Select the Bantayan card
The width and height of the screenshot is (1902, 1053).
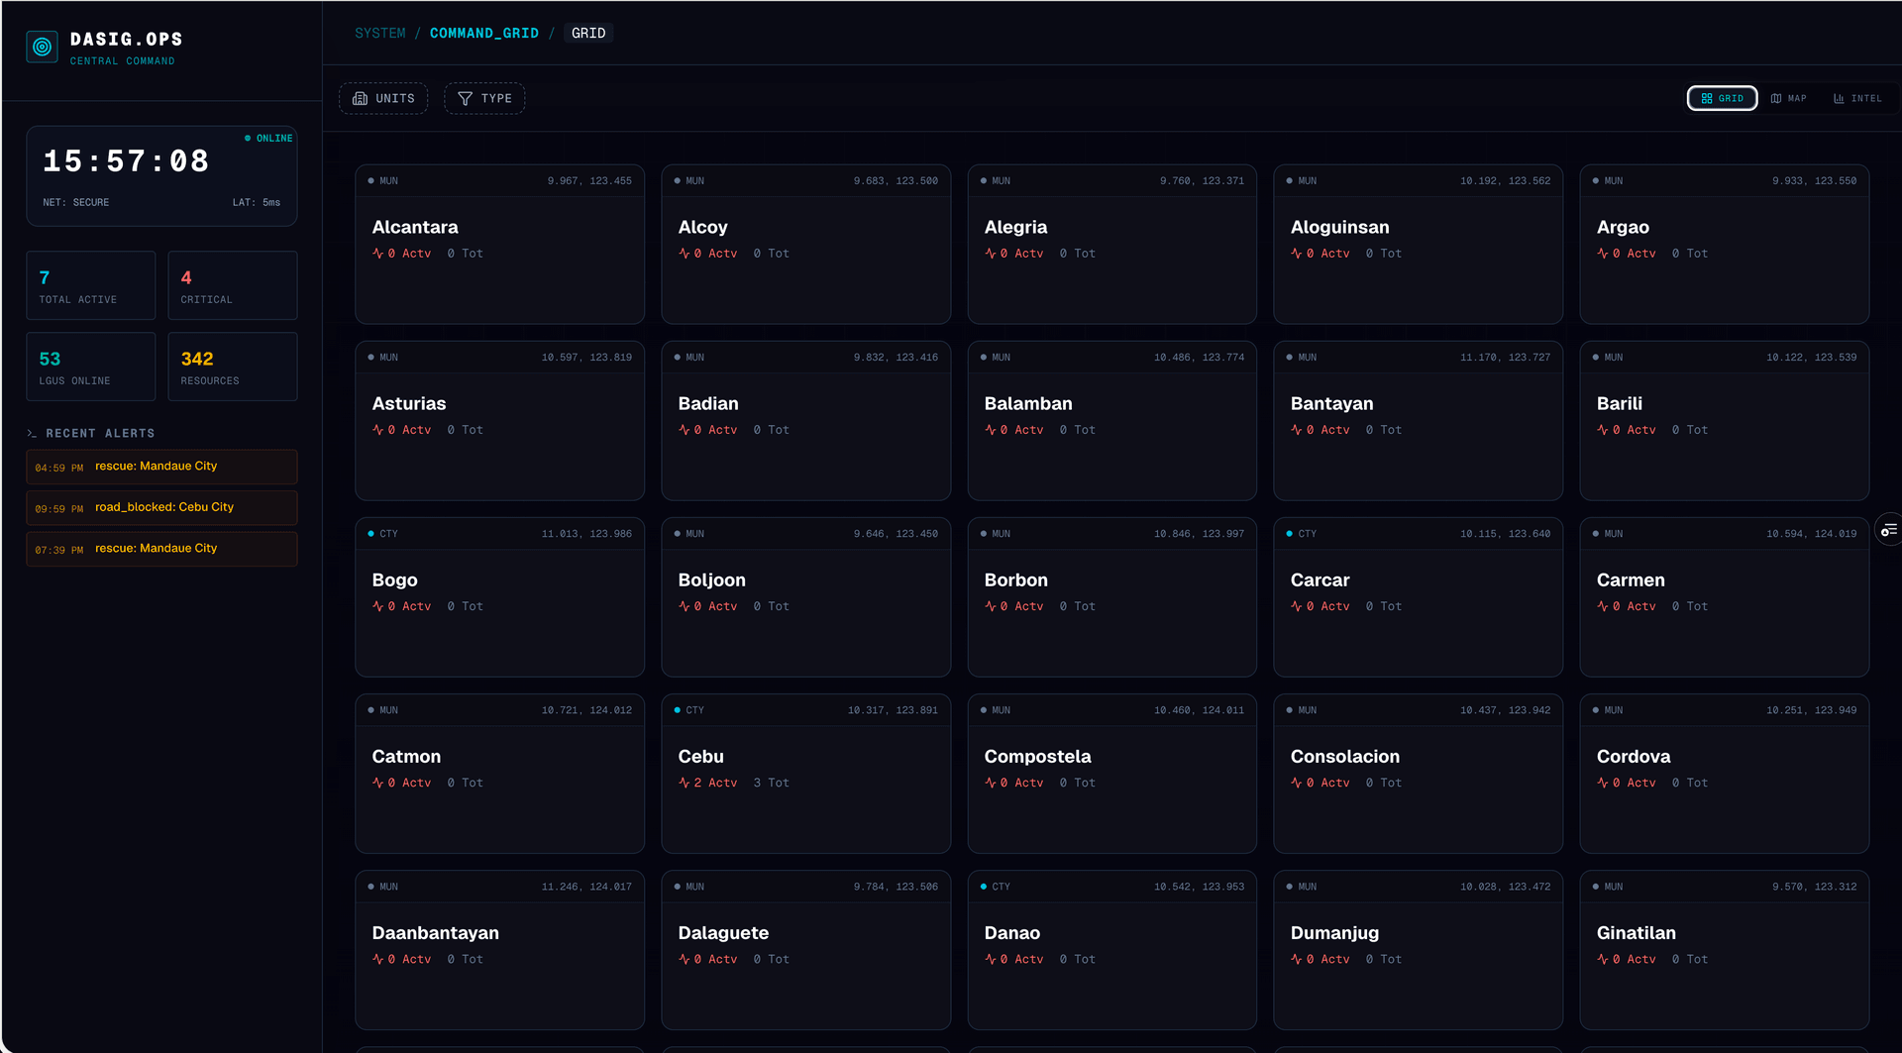[1419, 421]
